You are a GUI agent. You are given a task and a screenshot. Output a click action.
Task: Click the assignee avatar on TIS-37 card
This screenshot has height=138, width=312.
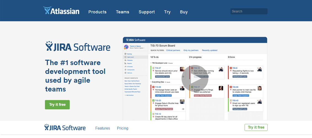[182, 69]
